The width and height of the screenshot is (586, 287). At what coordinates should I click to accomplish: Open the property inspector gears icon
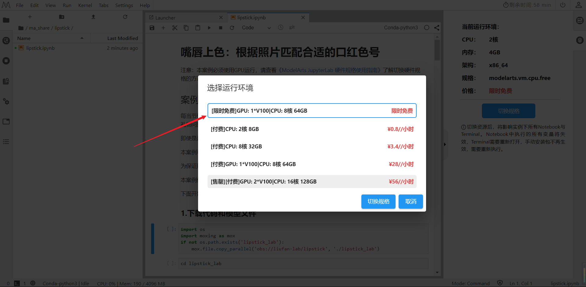[x=6, y=101]
